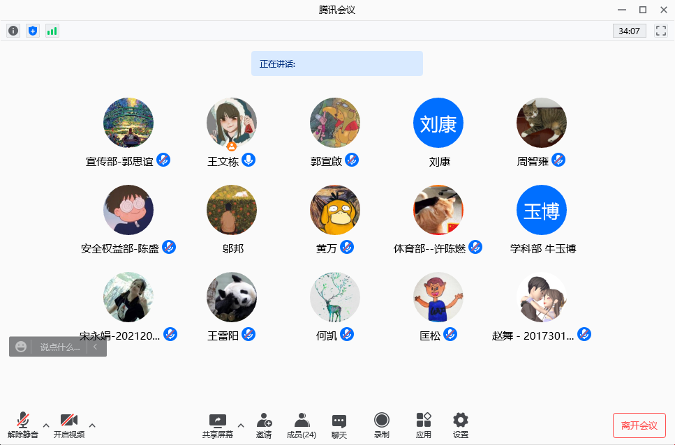Expand video options arrow beside camera
This screenshot has height=445, width=675.
(92, 425)
